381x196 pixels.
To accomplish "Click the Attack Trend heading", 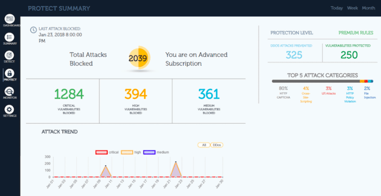I will (x=60, y=132).
